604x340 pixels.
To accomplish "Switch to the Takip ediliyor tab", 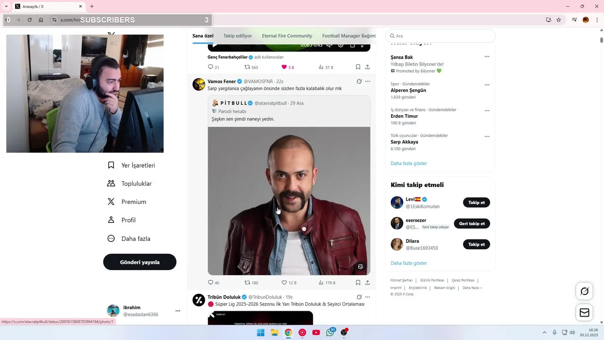I will pos(238,36).
